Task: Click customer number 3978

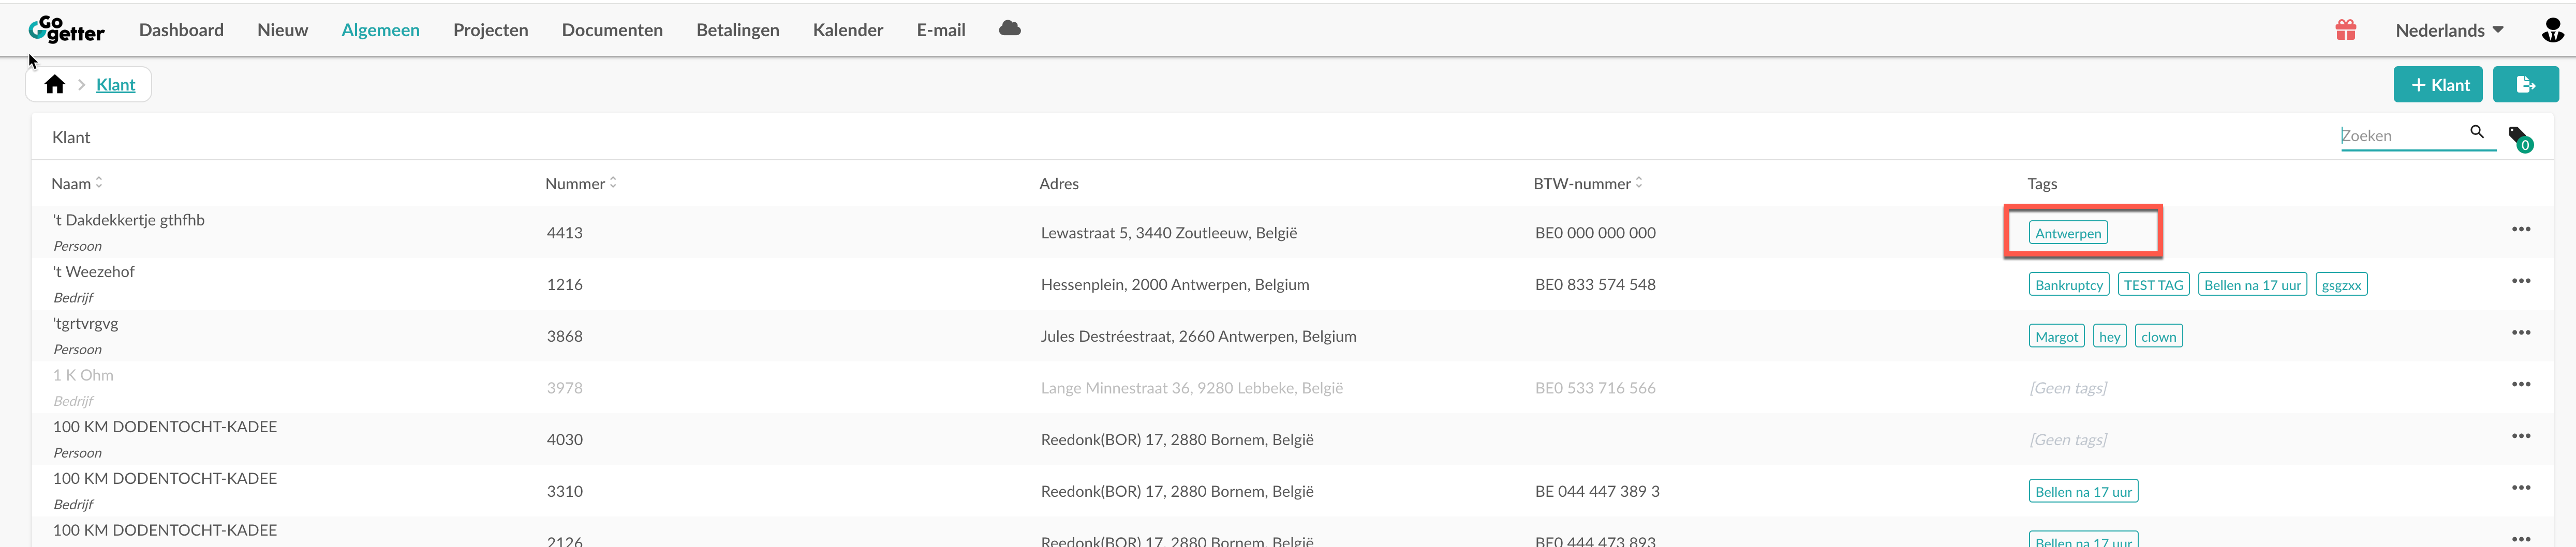Action: [565, 388]
